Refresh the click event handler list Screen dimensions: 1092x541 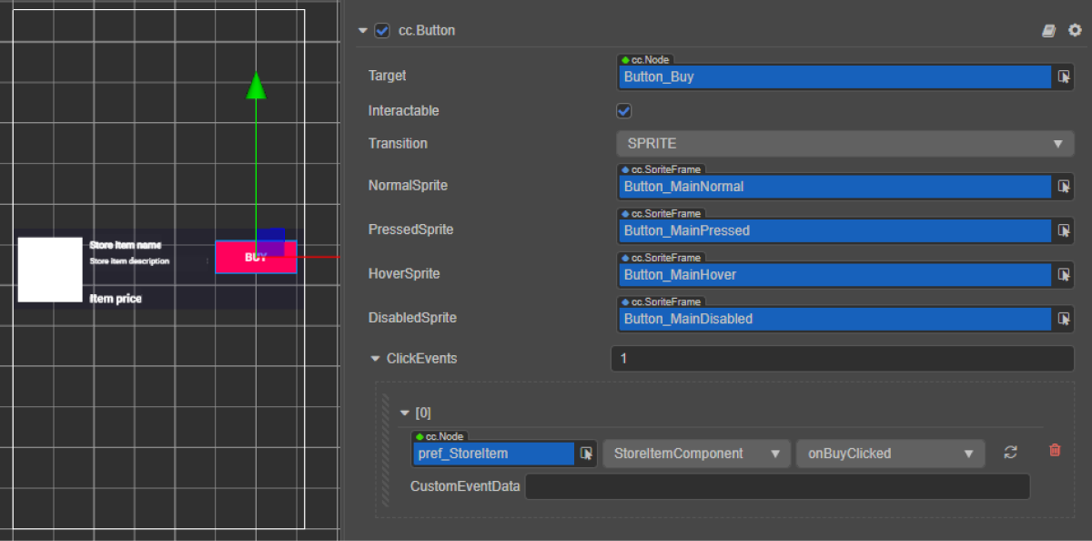(1010, 453)
